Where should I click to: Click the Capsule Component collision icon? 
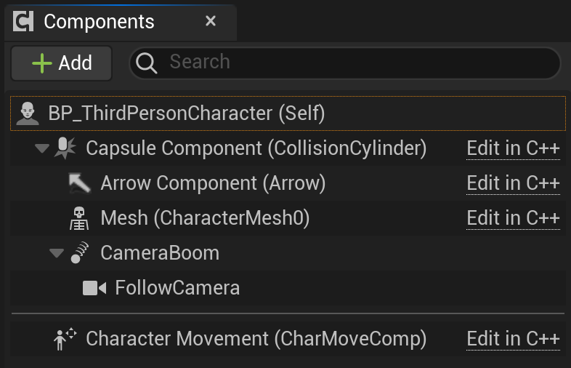[x=65, y=148]
